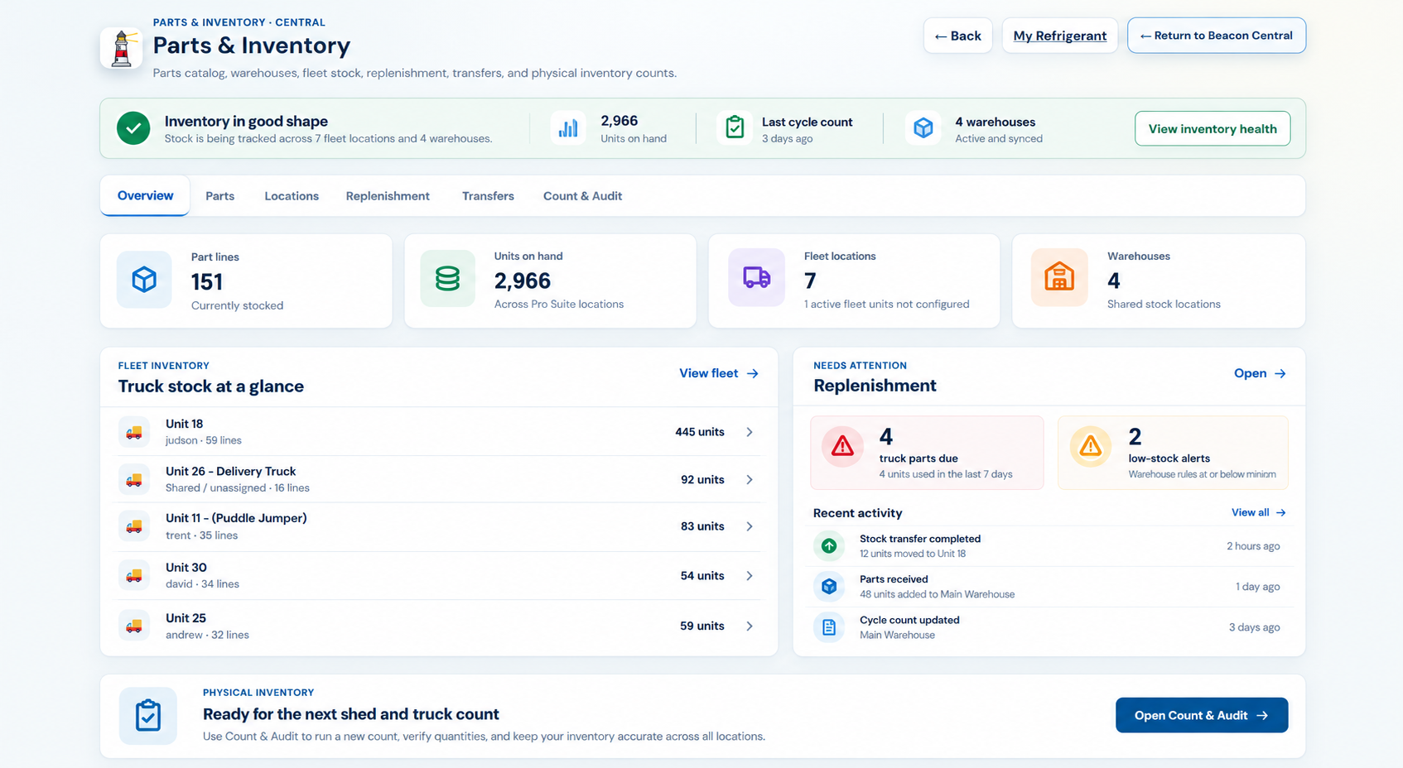
Task: Open the Count & Audit tab
Action: [x=582, y=196]
